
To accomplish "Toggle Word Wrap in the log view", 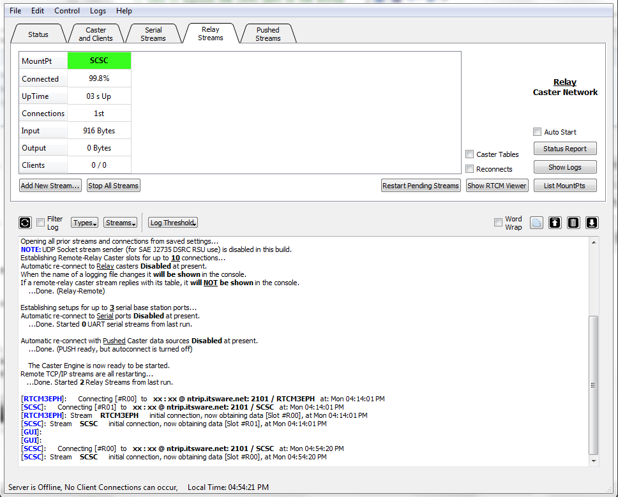I will click(498, 222).
